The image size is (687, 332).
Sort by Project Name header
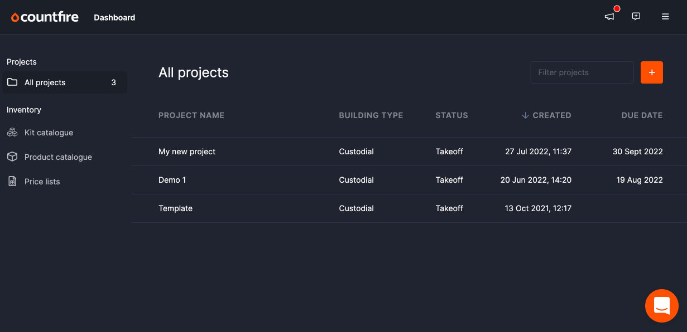191,115
